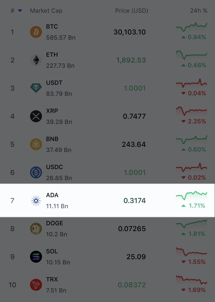
Task: Select the XRP black logo icon
Action: (36, 116)
